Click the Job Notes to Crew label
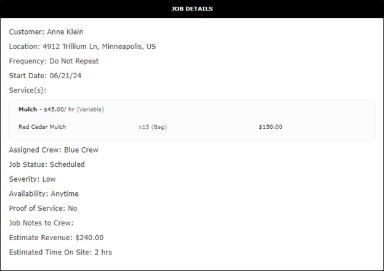 click(x=41, y=223)
